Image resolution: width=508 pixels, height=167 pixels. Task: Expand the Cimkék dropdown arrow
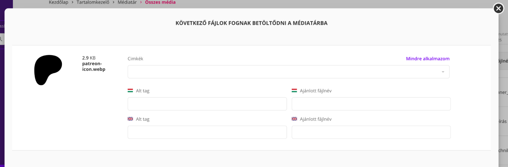[x=443, y=72]
